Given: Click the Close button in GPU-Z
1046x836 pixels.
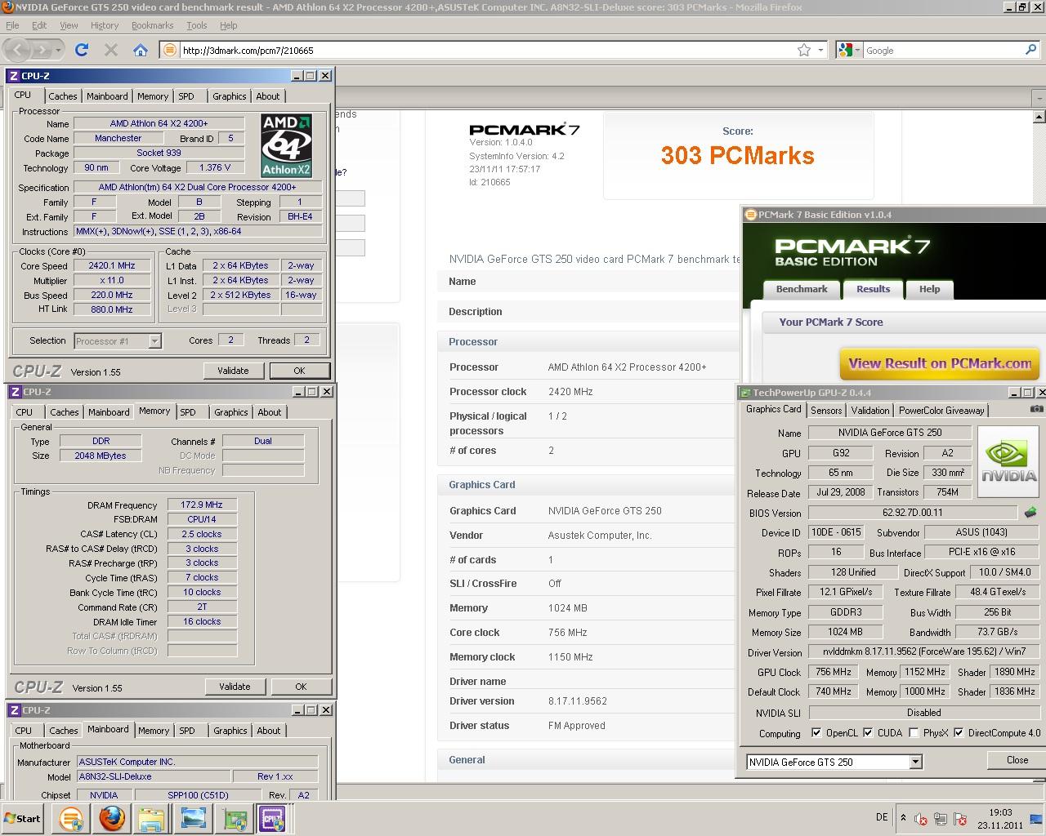Looking at the screenshot, I should tap(1017, 760).
